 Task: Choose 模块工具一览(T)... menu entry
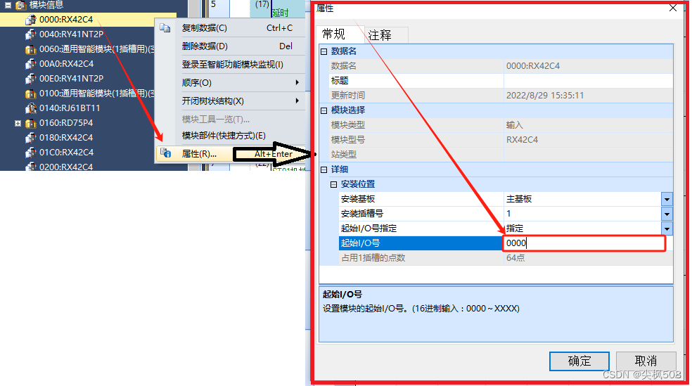click(230, 120)
